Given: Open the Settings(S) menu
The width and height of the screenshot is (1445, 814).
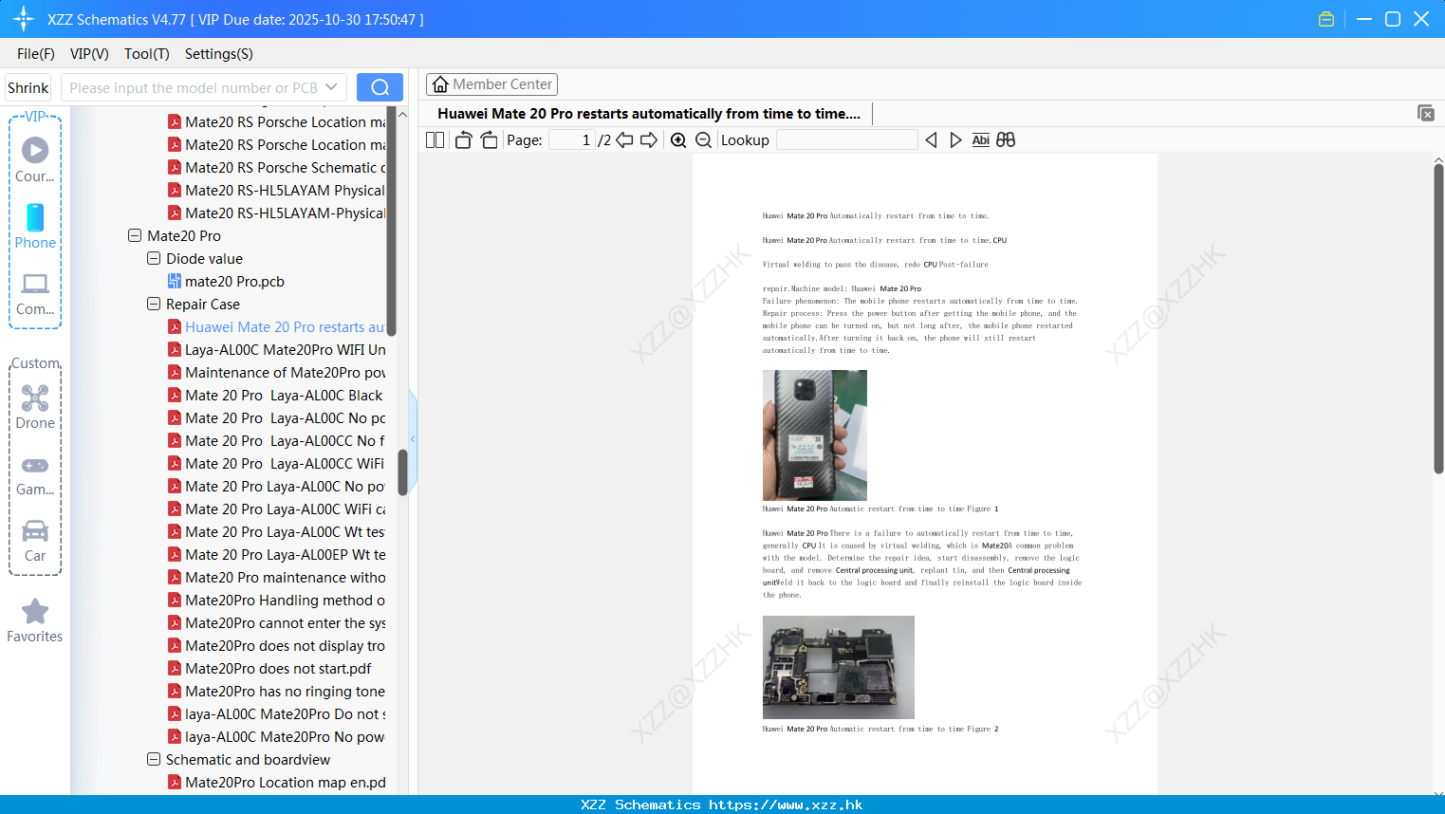Looking at the screenshot, I should click(x=219, y=54).
